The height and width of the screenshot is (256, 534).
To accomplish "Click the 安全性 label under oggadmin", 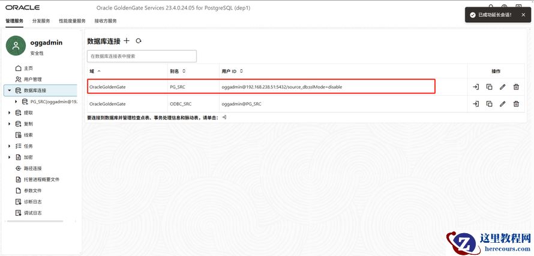I will (37, 53).
